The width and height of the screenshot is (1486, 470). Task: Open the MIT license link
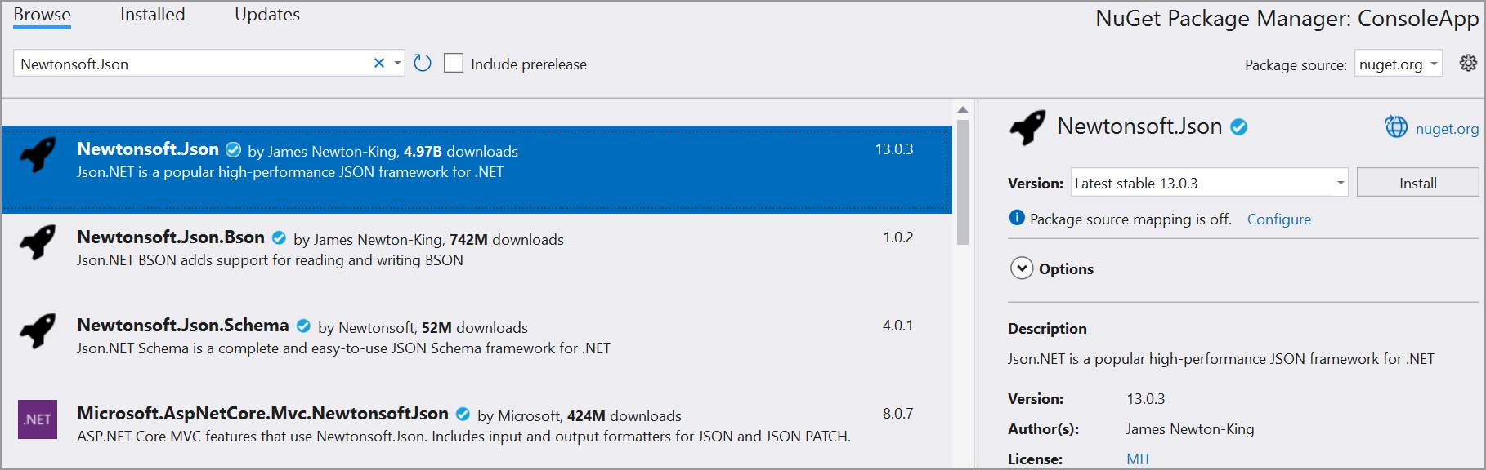1138,459
